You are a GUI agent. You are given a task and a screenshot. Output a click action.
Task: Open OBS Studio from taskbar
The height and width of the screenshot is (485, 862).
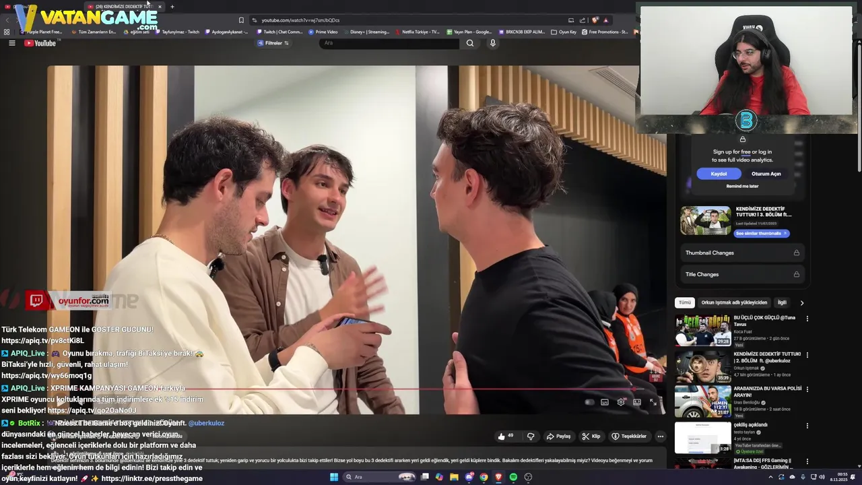(528, 477)
